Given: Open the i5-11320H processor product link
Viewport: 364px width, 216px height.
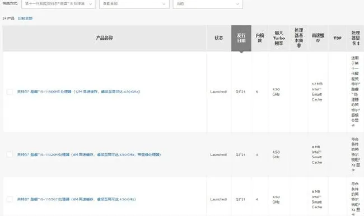Looking at the screenshot, I should 89,154.
